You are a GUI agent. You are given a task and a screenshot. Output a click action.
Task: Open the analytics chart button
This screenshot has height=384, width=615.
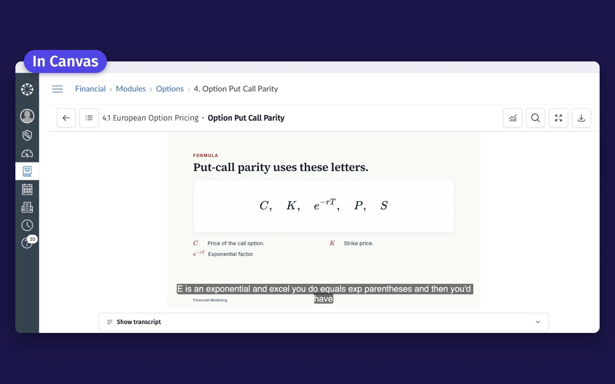[x=513, y=118]
